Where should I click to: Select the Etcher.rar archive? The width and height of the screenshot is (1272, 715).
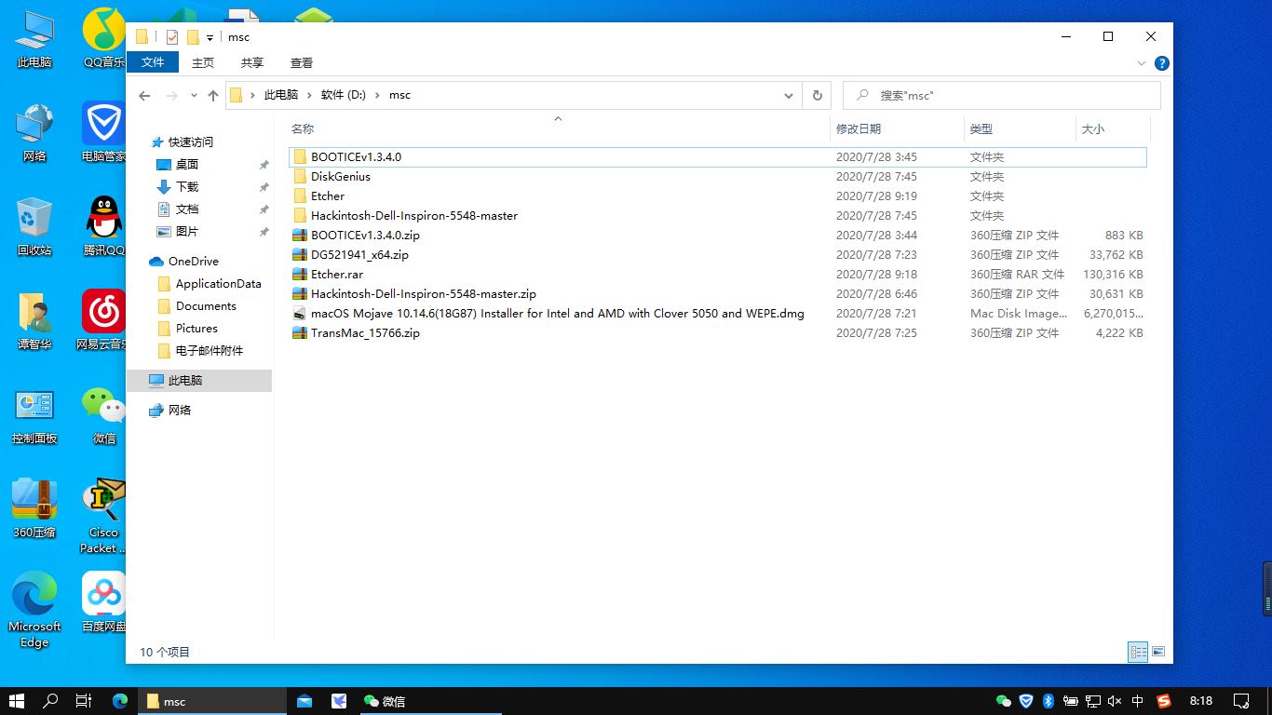(x=717, y=275)
